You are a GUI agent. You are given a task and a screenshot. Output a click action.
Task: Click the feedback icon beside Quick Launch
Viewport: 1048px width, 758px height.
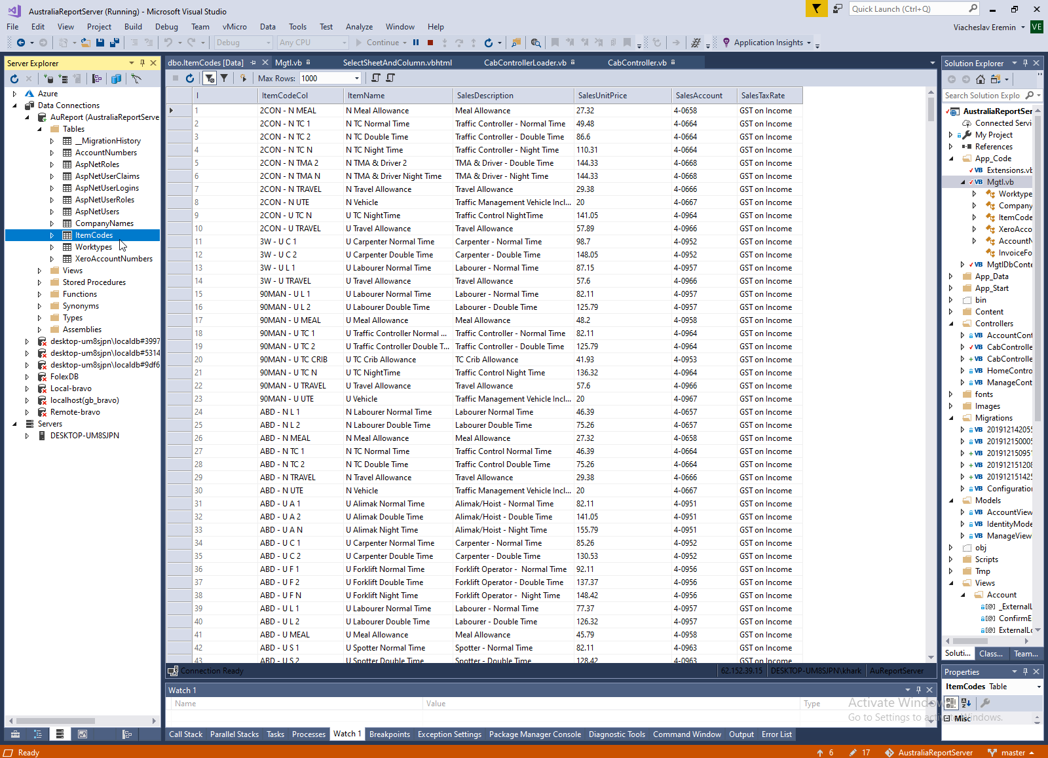tap(838, 9)
